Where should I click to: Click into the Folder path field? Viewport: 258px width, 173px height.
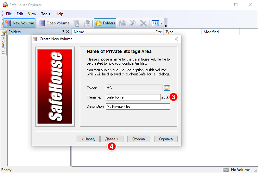134,88
